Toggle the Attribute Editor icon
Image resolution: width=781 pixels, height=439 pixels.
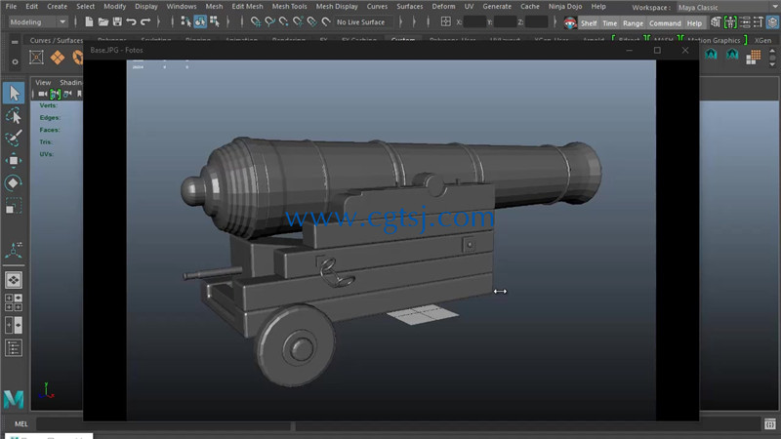(x=745, y=22)
